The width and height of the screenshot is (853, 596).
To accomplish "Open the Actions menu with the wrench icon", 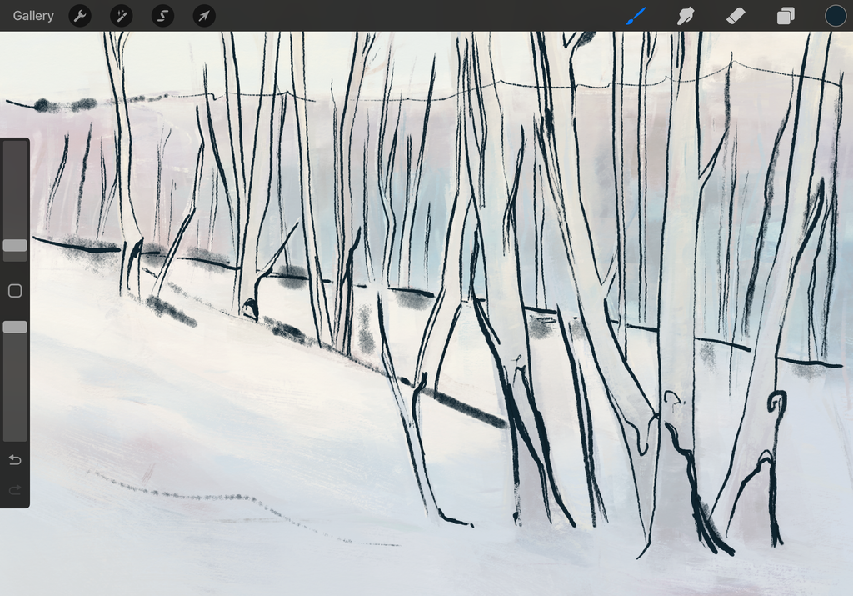I will pos(80,15).
